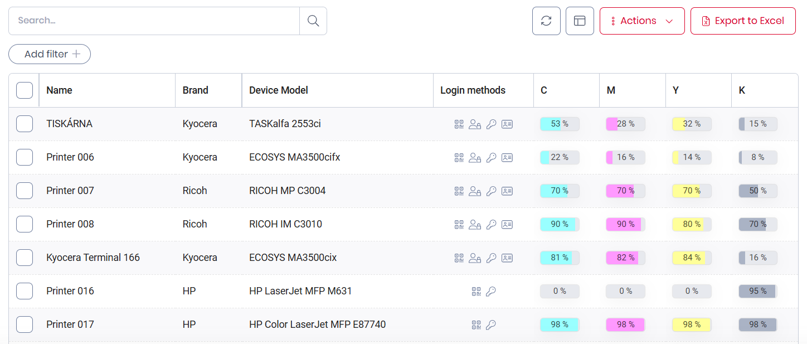
Task: Click the user lock icon for Printer 008
Action: coord(475,224)
